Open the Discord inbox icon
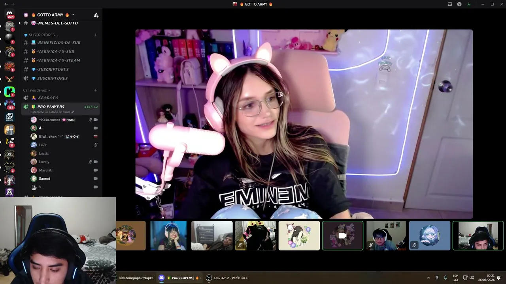This screenshot has width=506, height=284. click(450, 4)
